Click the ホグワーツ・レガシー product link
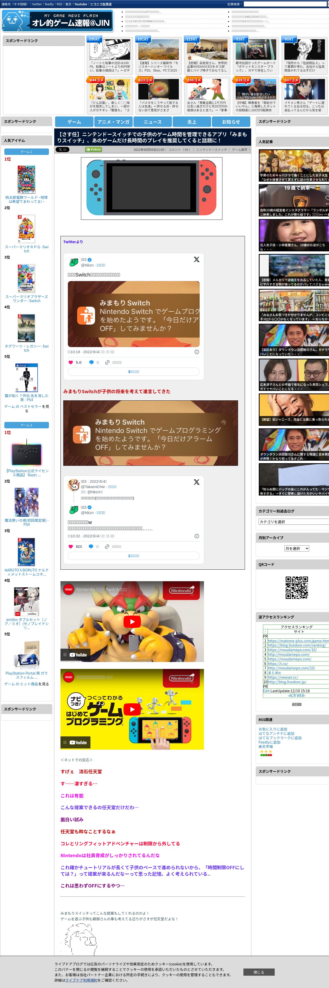Screen dimensions: 329x988 click(x=26, y=348)
